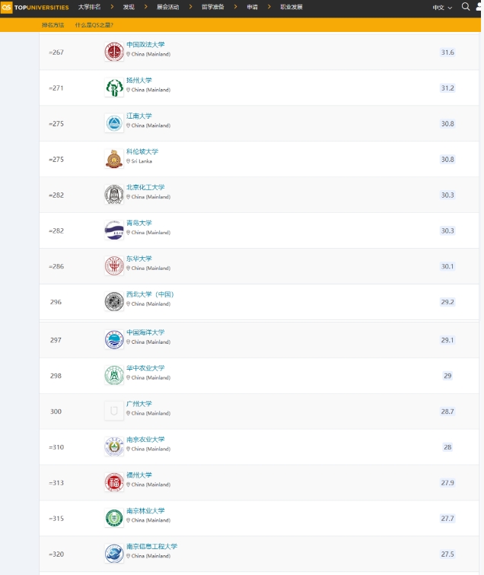Open the search magnifier icon
This screenshot has width=484, height=575.
466,7
